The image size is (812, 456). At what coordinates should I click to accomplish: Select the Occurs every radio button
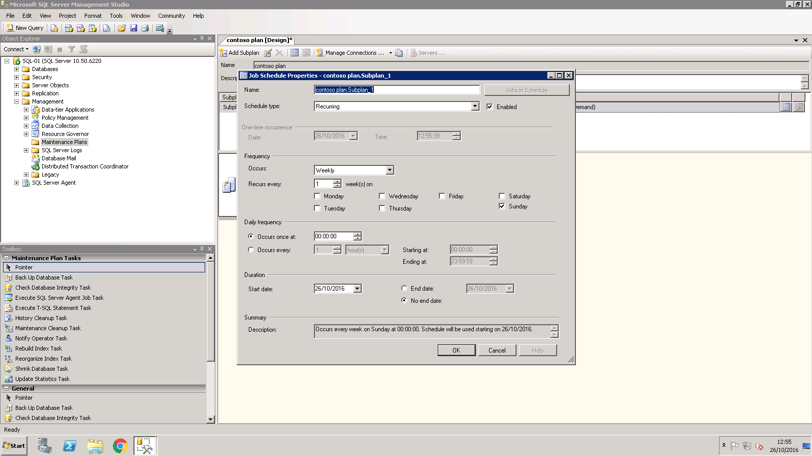250,250
